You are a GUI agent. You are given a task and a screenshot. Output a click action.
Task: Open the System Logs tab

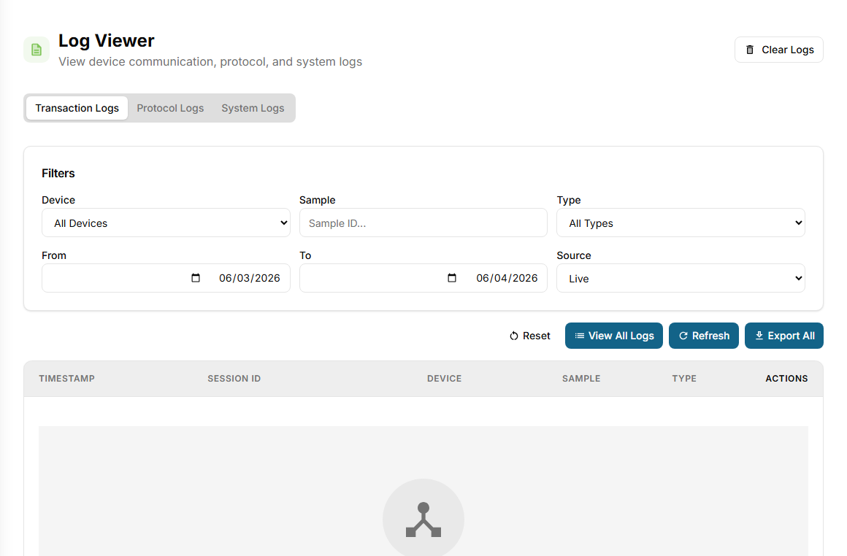point(253,108)
